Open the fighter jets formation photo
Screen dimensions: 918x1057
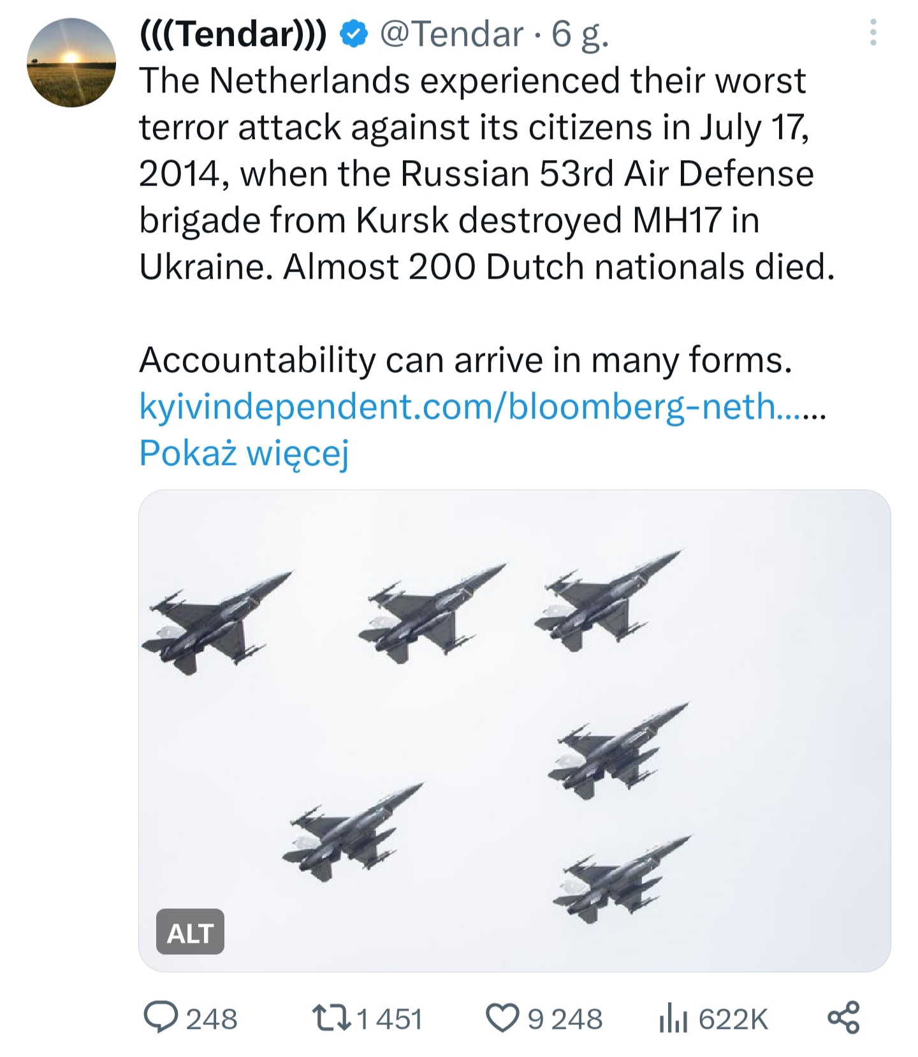click(514, 731)
